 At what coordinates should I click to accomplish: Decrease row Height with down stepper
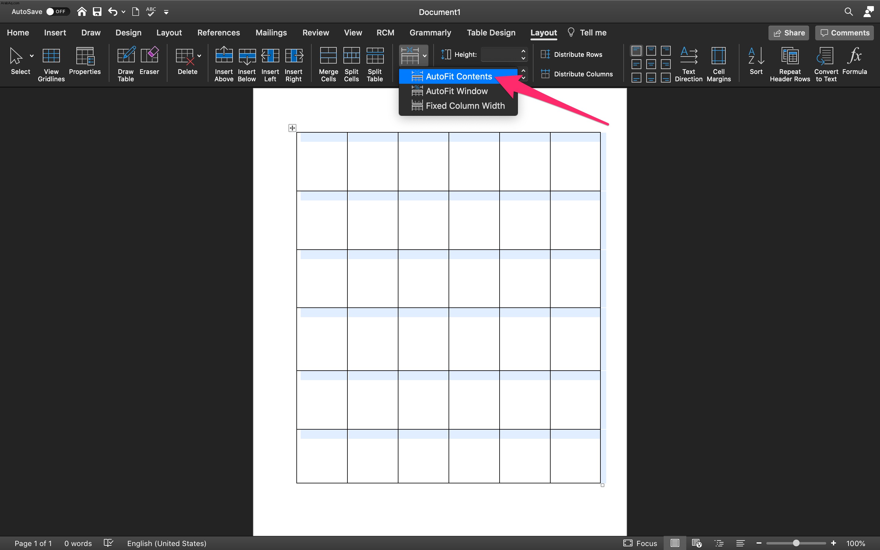(x=523, y=58)
